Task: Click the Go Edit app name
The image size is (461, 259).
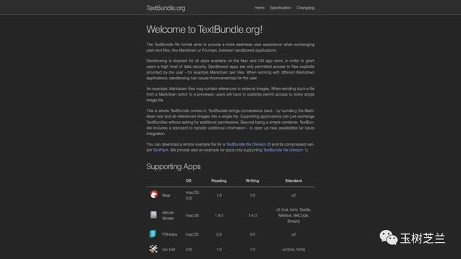Action: click(x=169, y=250)
